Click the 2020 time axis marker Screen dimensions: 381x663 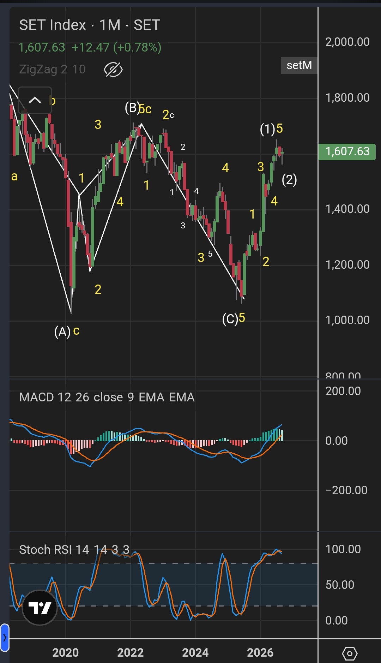point(65,652)
